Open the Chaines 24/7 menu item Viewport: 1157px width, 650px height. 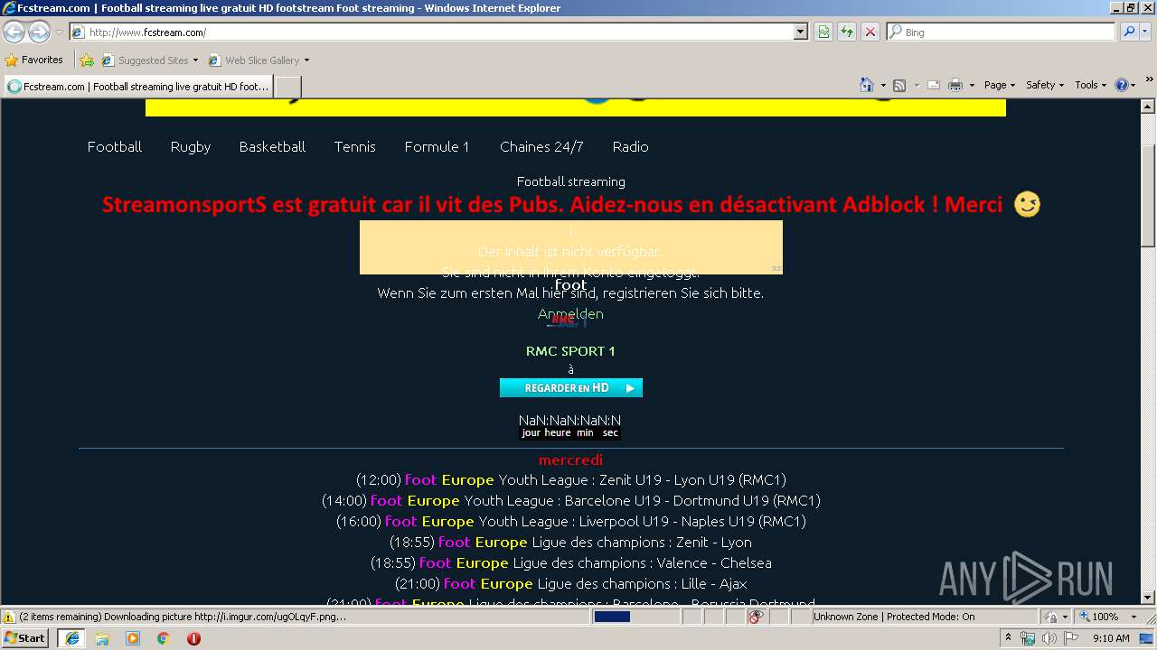click(541, 146)
